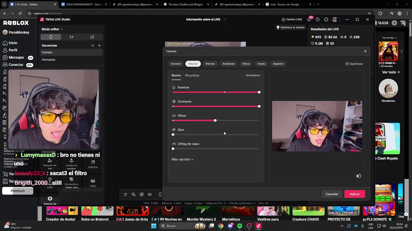
Task: Click the Ojos slider handle
Action: (x=173, y=135)
